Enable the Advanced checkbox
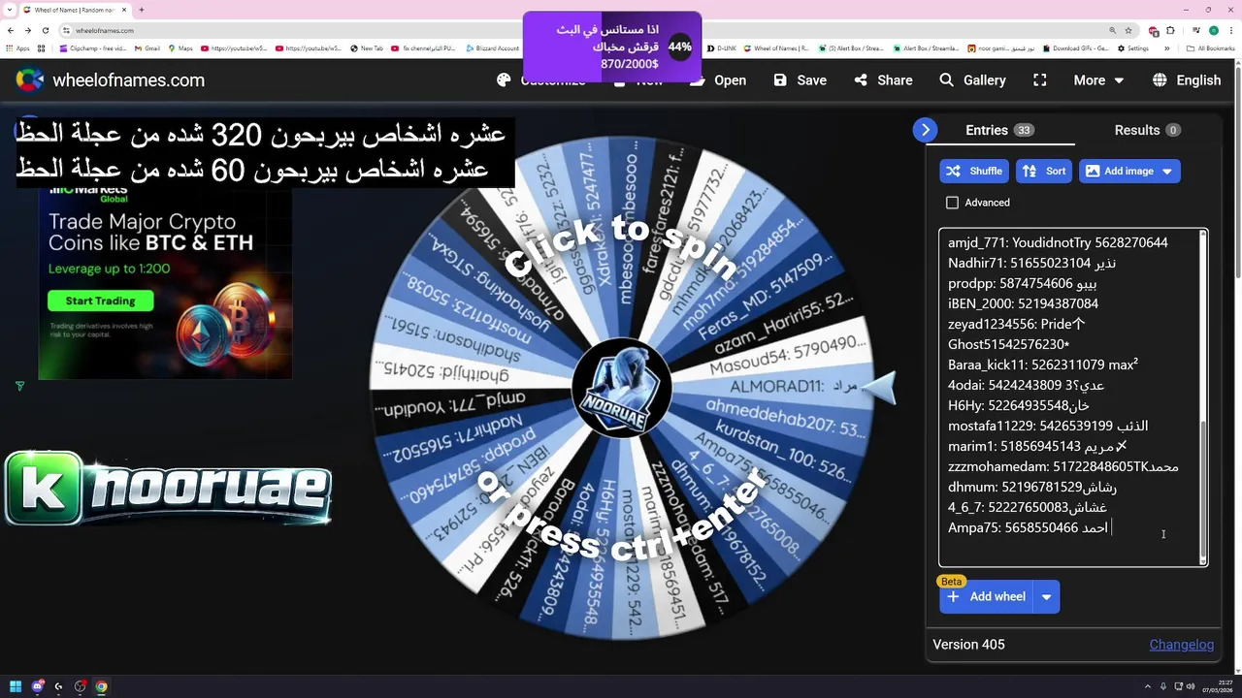The width and height of the screenshot is (1242, 698). click(x=952, y=203)
